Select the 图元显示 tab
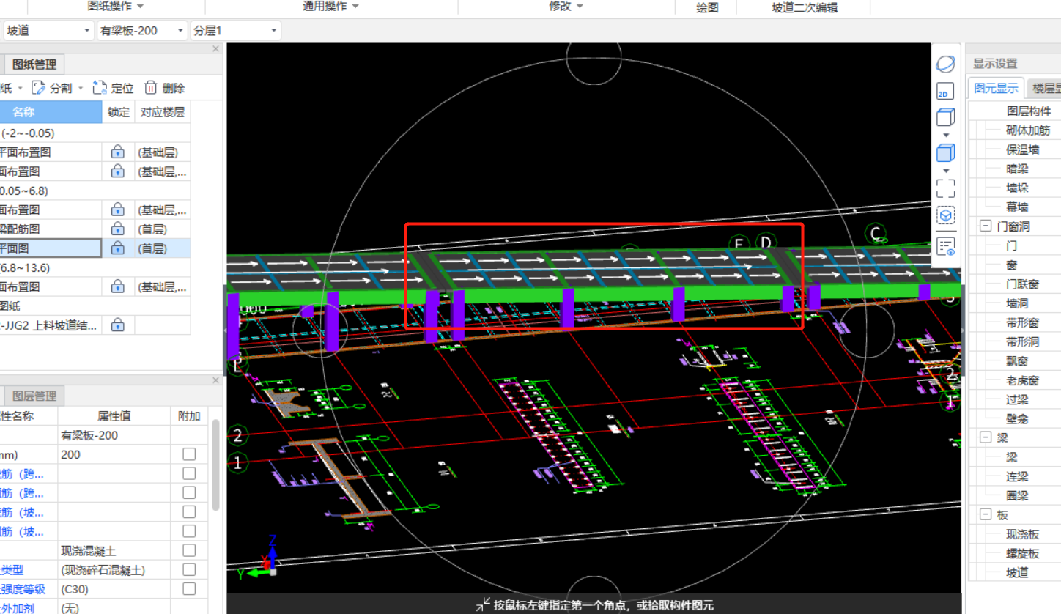1061x614 pixels. click(x=996, y=89)
